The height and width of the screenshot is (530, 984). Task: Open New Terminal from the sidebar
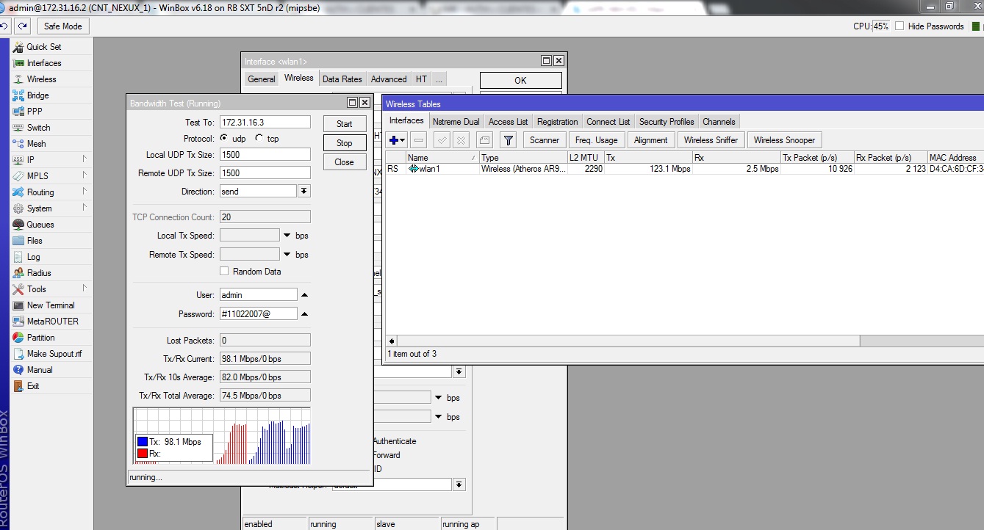[51, 305]
